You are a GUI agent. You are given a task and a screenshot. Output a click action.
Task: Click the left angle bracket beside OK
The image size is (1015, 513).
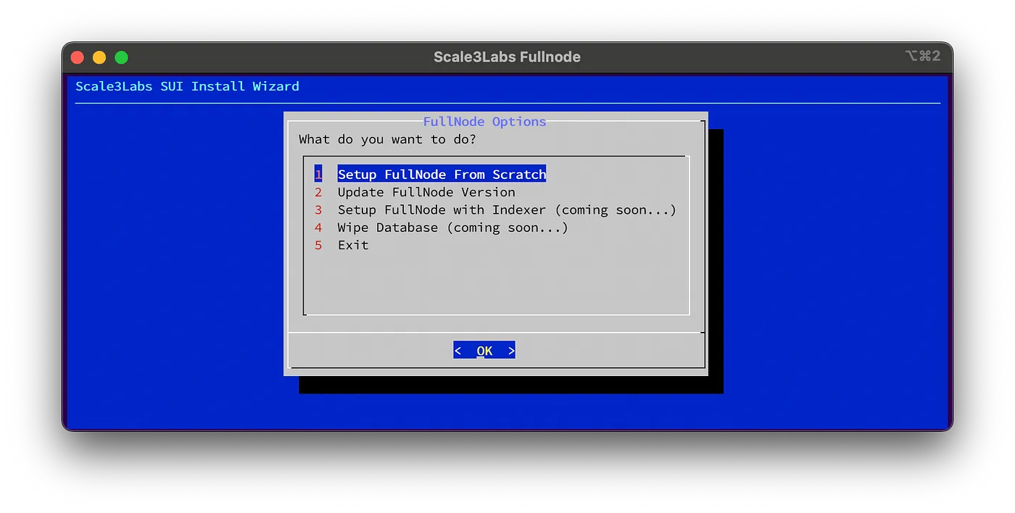tap(458, 350)
